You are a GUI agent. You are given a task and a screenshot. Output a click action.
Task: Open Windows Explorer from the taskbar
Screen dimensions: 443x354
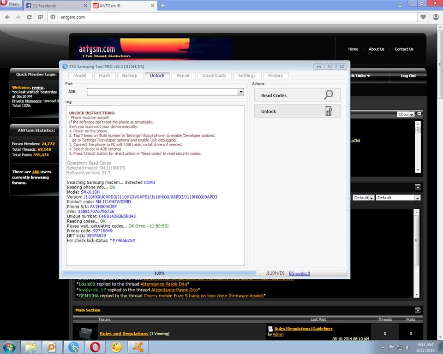(31, 347)
